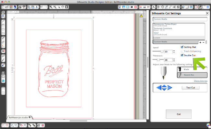Copy selection using the Copy icon

(29, 7)
